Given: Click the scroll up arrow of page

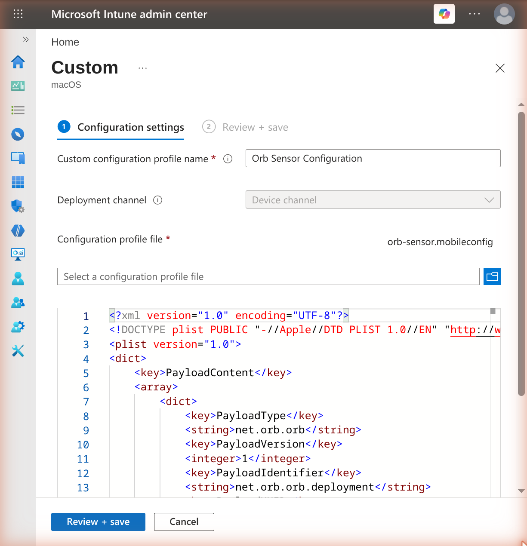Looking at the screenshot, I should [x=521, y=104].
